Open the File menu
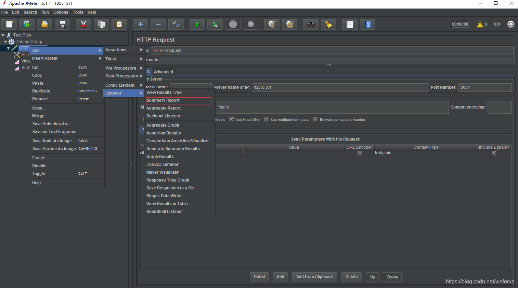 [x=4, y=12]
